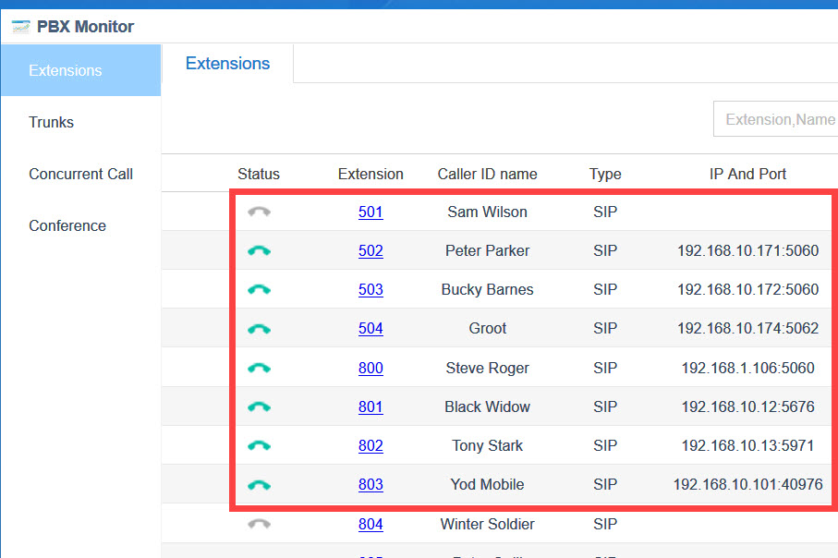838x558 pixels.
Task: Click the Status column header
Action: point(259,174)
